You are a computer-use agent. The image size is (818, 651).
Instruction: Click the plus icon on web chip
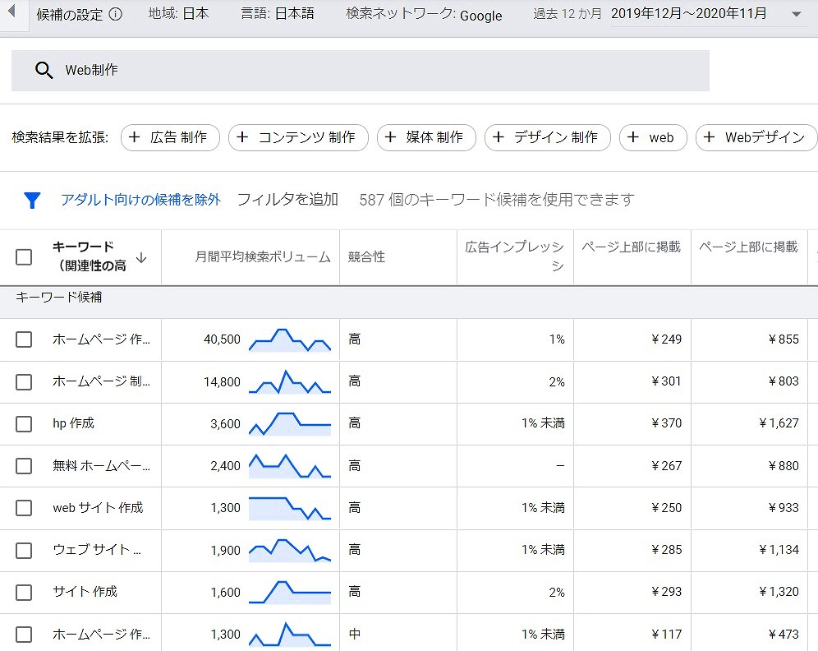coord(633,137)
